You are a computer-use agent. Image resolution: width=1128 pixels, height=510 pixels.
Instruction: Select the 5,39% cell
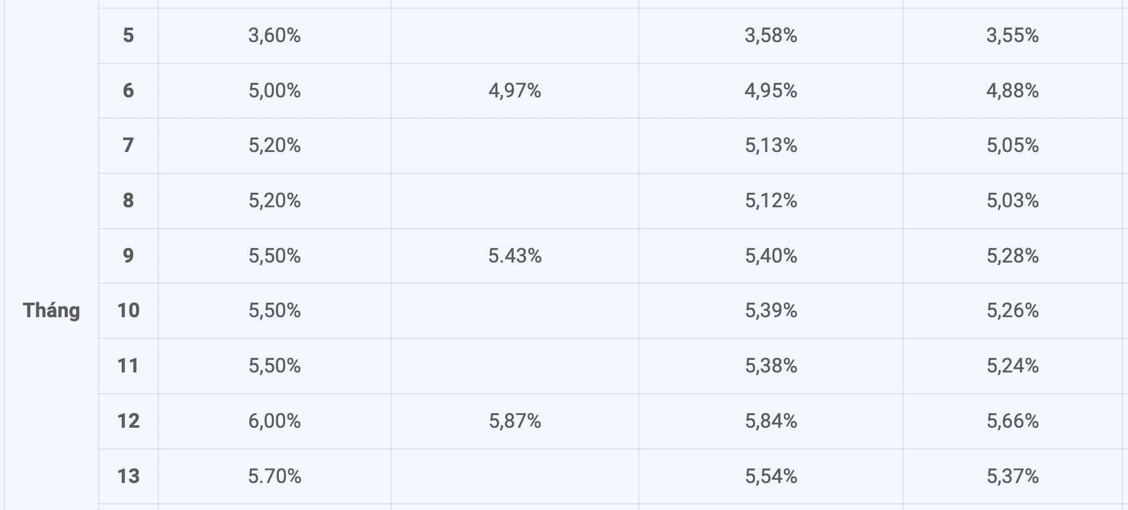tap(771, 310)
